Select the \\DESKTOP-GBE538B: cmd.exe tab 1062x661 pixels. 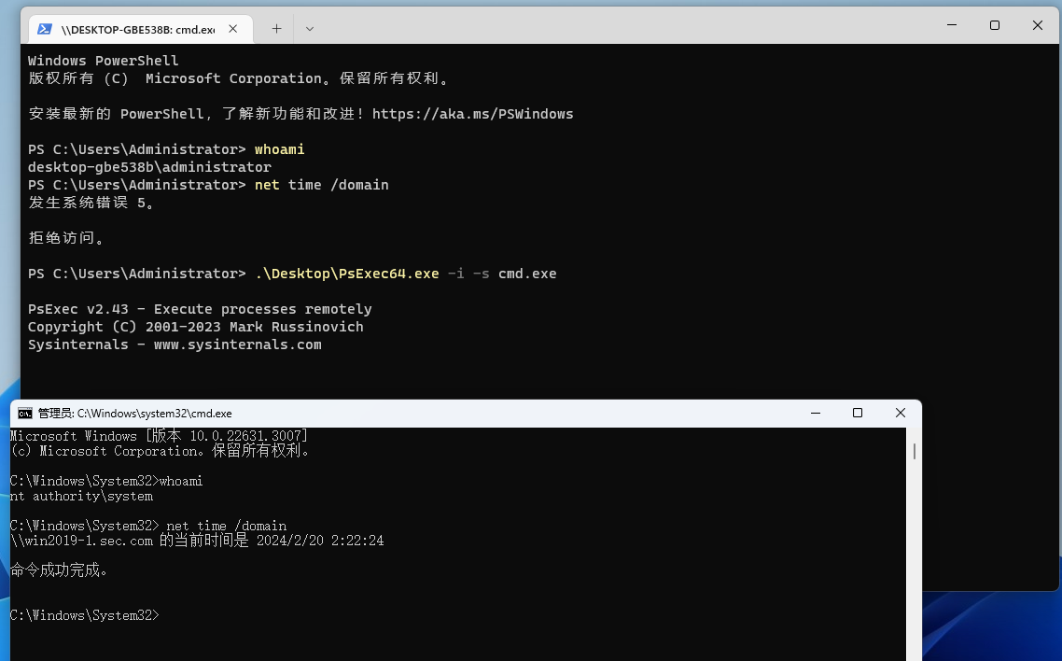click(x=137, y=29)
